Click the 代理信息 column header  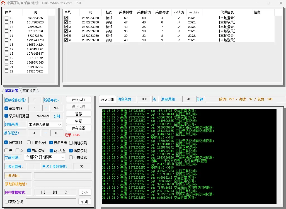227,12
